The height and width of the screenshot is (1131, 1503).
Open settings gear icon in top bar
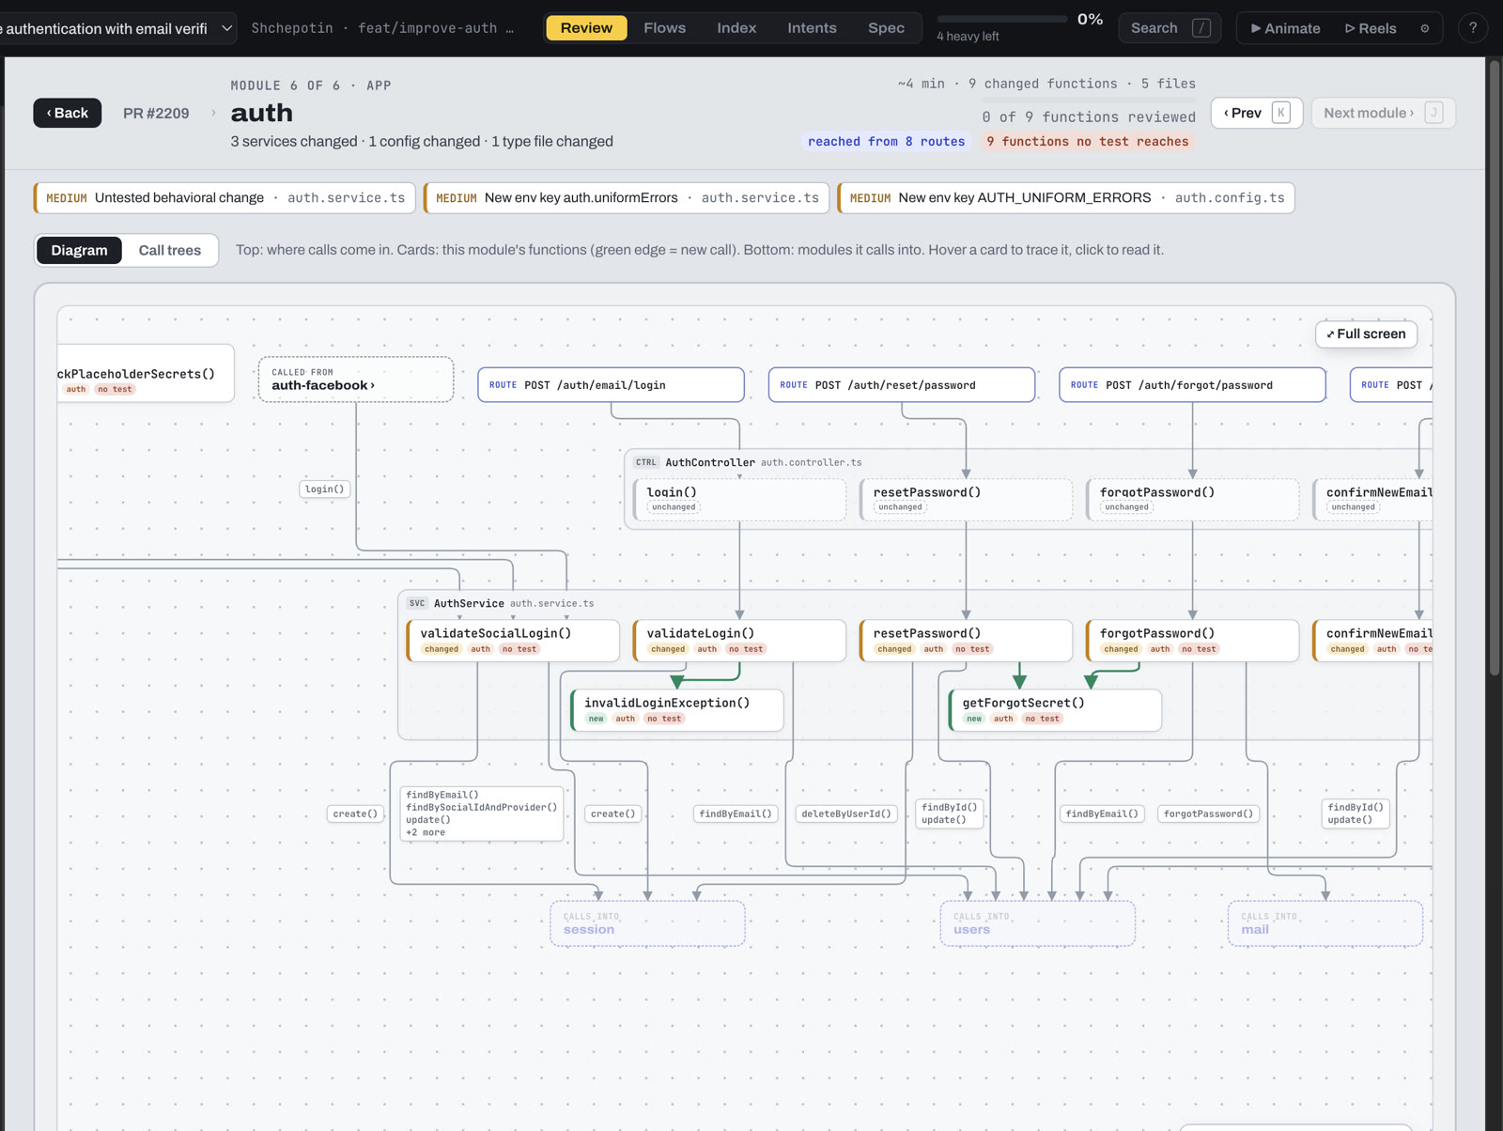click(1425, 28)
